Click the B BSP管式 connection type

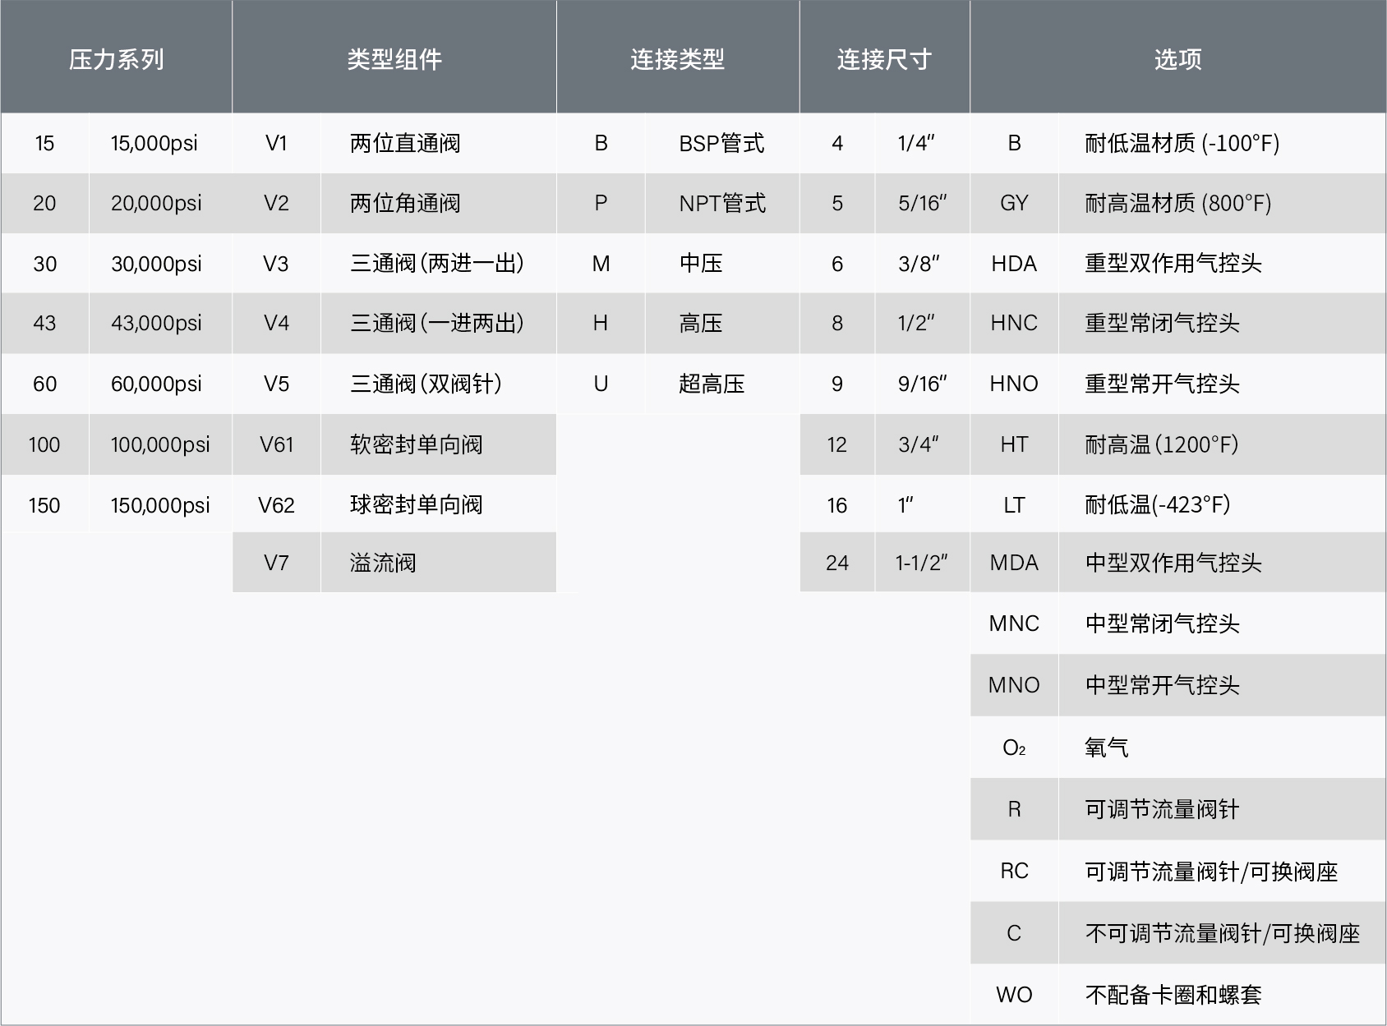677,143
